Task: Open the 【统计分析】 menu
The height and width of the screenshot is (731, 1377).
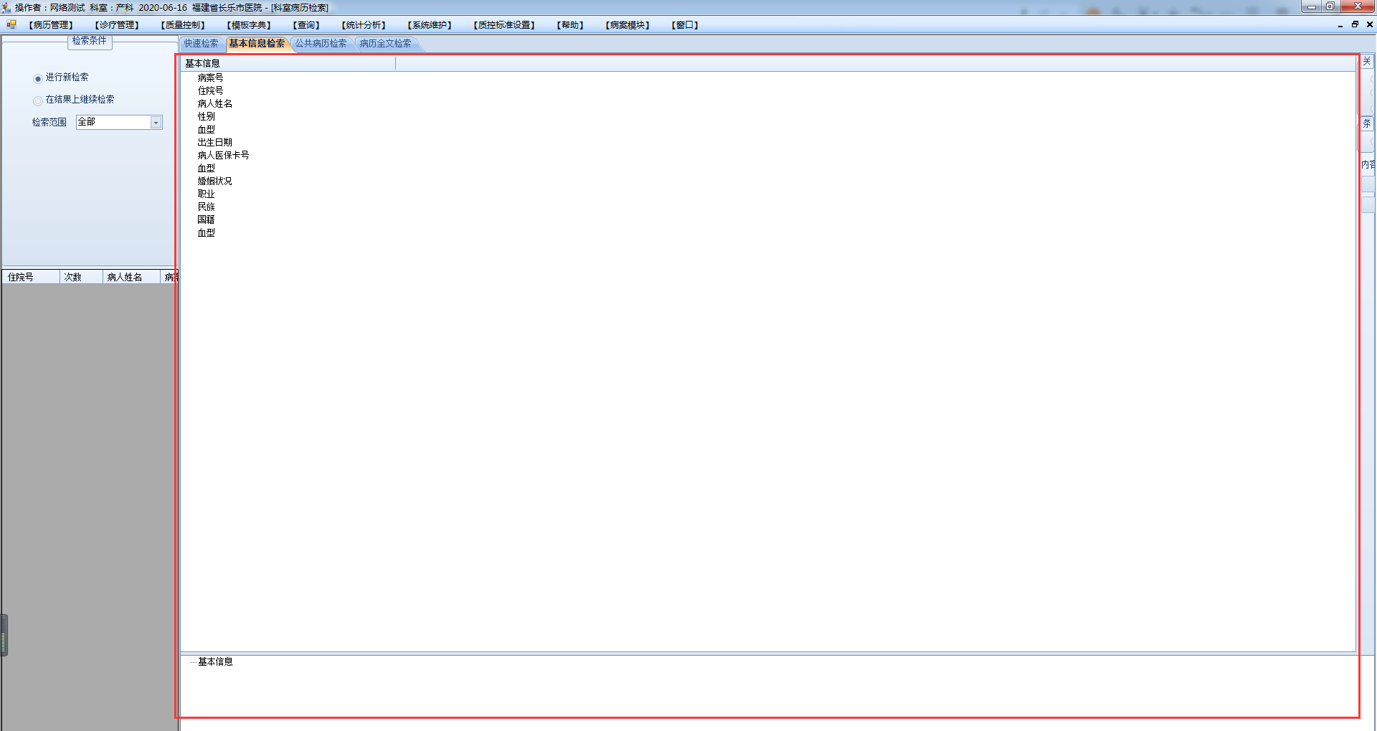Action: 364,25
